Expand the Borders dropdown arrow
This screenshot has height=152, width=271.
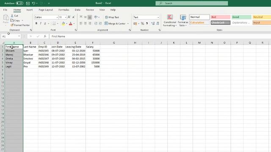coord(58,24)
